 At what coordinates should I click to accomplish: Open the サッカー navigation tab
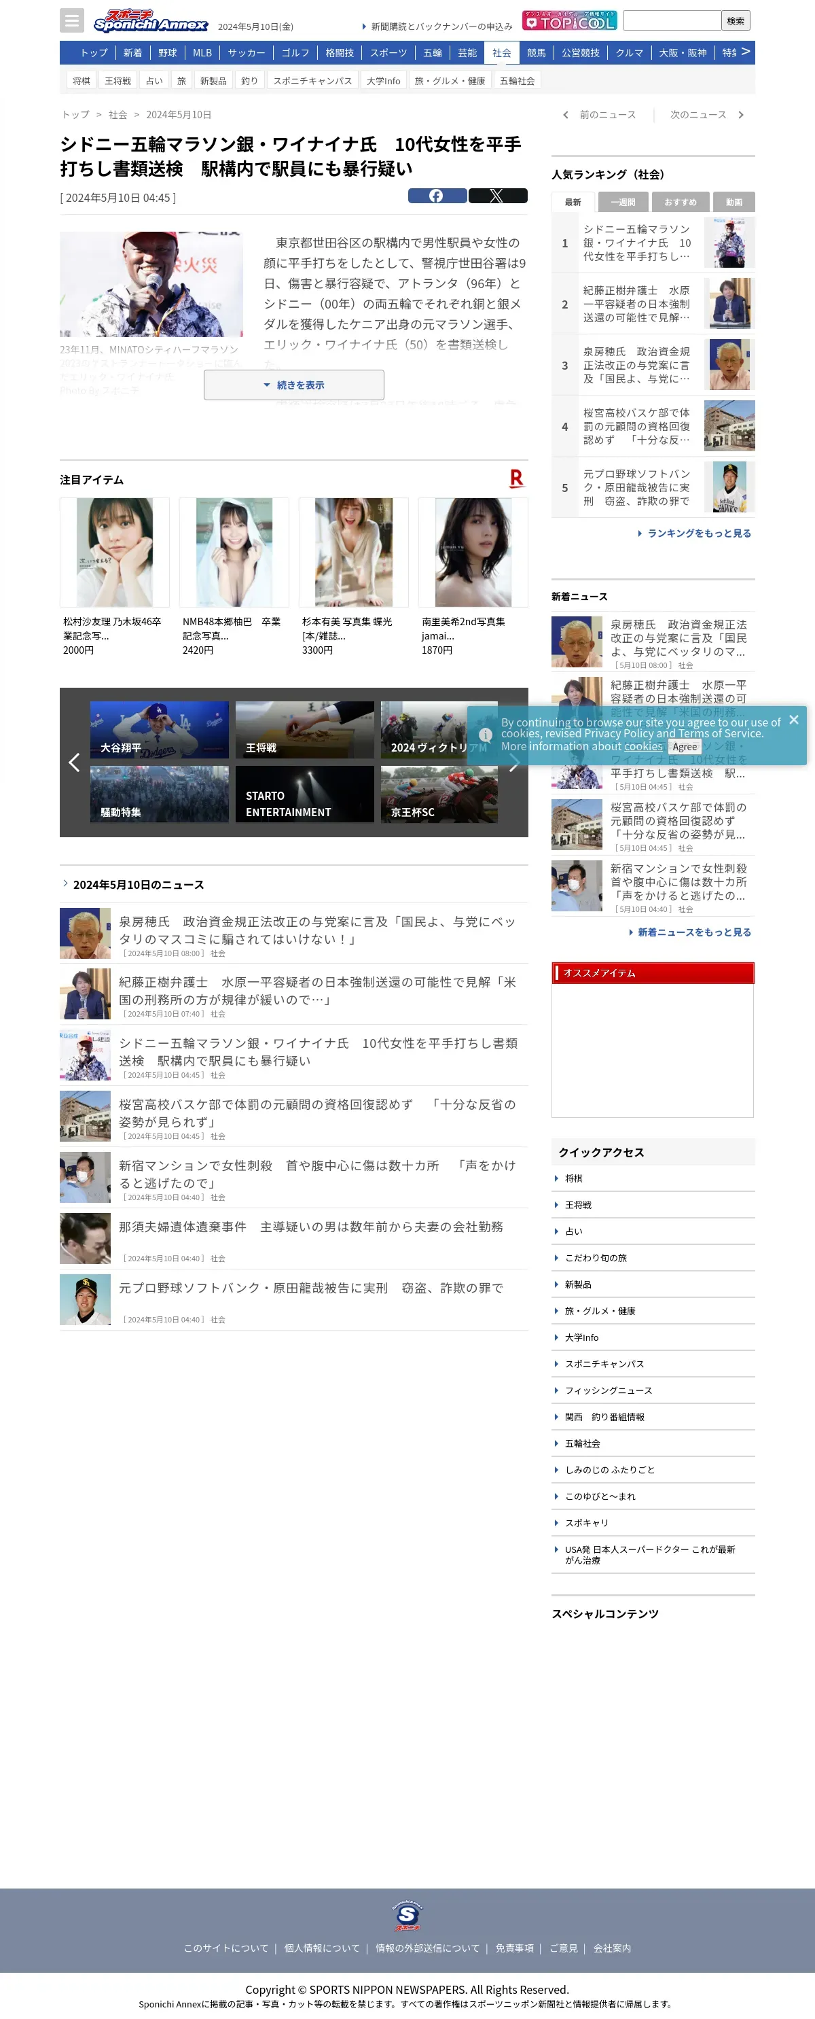246,52
